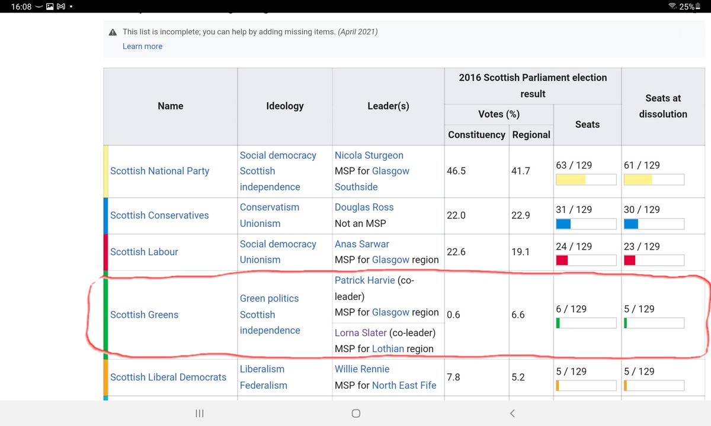This screenshot has height=426, width=711.
Task: Click SNP 61 / 129 dissolution seats bar
Action: tap(654, 179)
